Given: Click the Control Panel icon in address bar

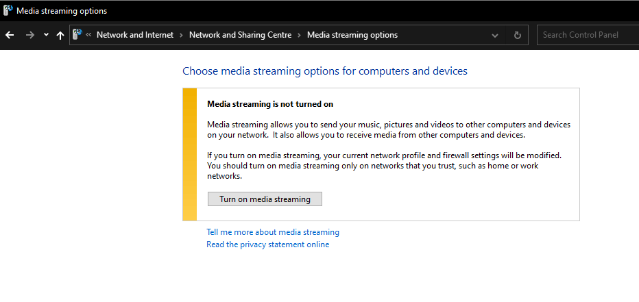Looking at the screenshot, I should [77, 35].
